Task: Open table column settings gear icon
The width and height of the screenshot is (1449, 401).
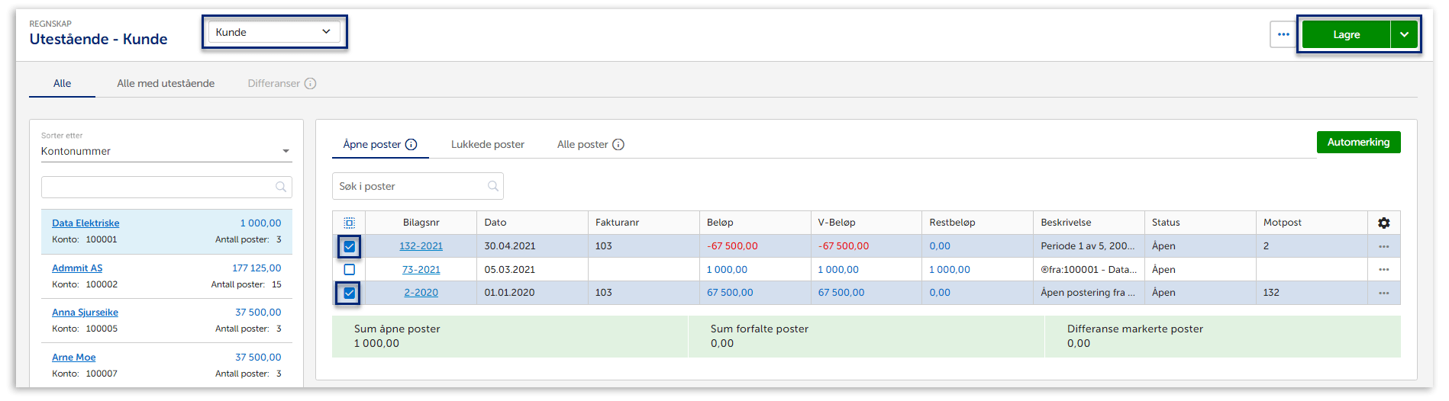Action: (x=1383, y=223)
